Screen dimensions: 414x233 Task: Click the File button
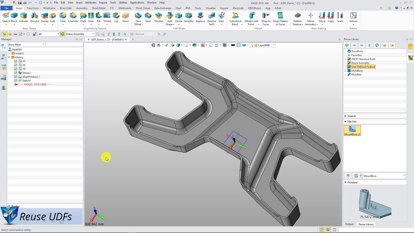click(x=6, y=8)
